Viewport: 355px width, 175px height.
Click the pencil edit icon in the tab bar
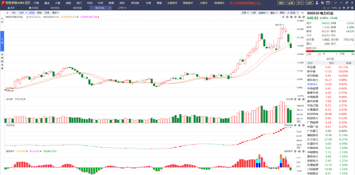pos(348,8)
